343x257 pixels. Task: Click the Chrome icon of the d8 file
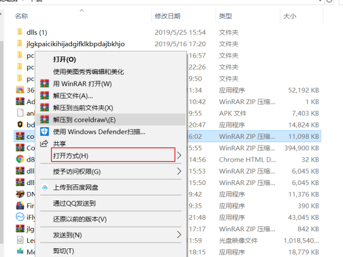coord(20,159)
